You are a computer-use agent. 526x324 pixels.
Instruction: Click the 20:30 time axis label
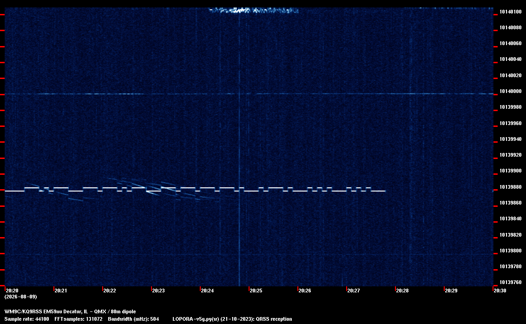500,291
